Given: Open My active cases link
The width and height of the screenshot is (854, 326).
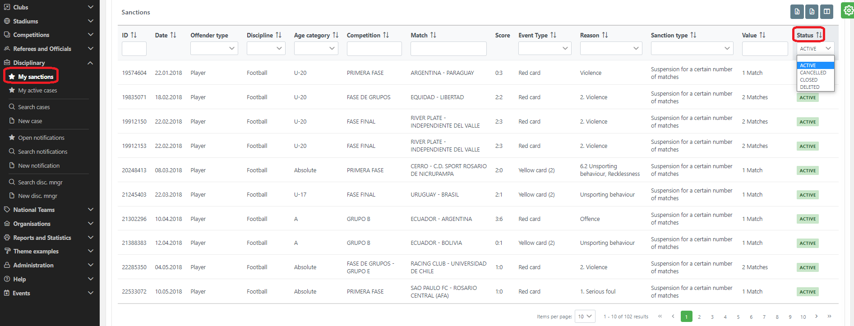Looking at the screenshot, I should coord(37,91).
